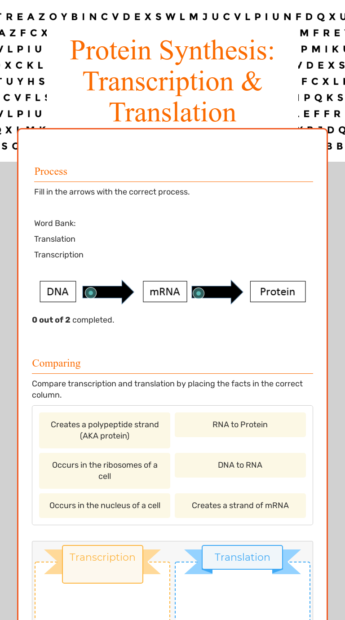Pick the "RNA to Protein" fact card
The width and height of the screenshot is (345, 620).
pyautogui.click(x=240, y=425)
